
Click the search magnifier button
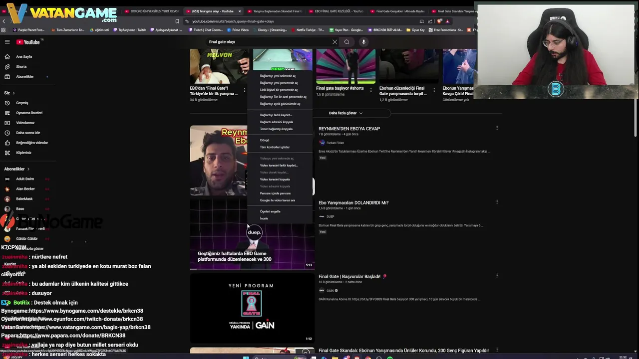346,42
